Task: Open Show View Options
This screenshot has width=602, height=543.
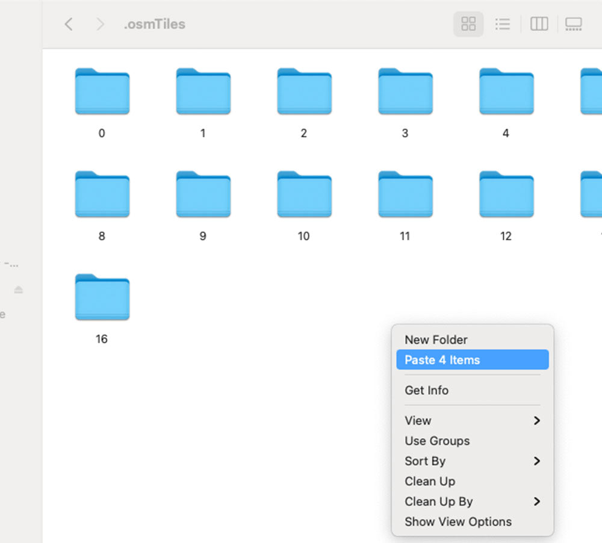Action: click(458, 521)
